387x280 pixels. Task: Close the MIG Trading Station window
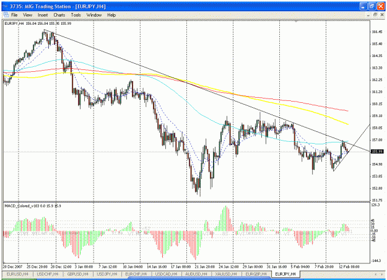tap(381, 6)
